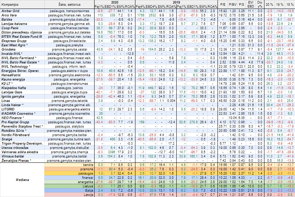295x197 pixels.
Task: Click the 2019 year header
Action: (x=176, y=2)
